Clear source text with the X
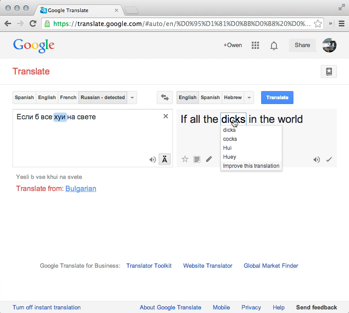Image resolution: width=349 pixels, height=313 pixels. pos(166,116)
